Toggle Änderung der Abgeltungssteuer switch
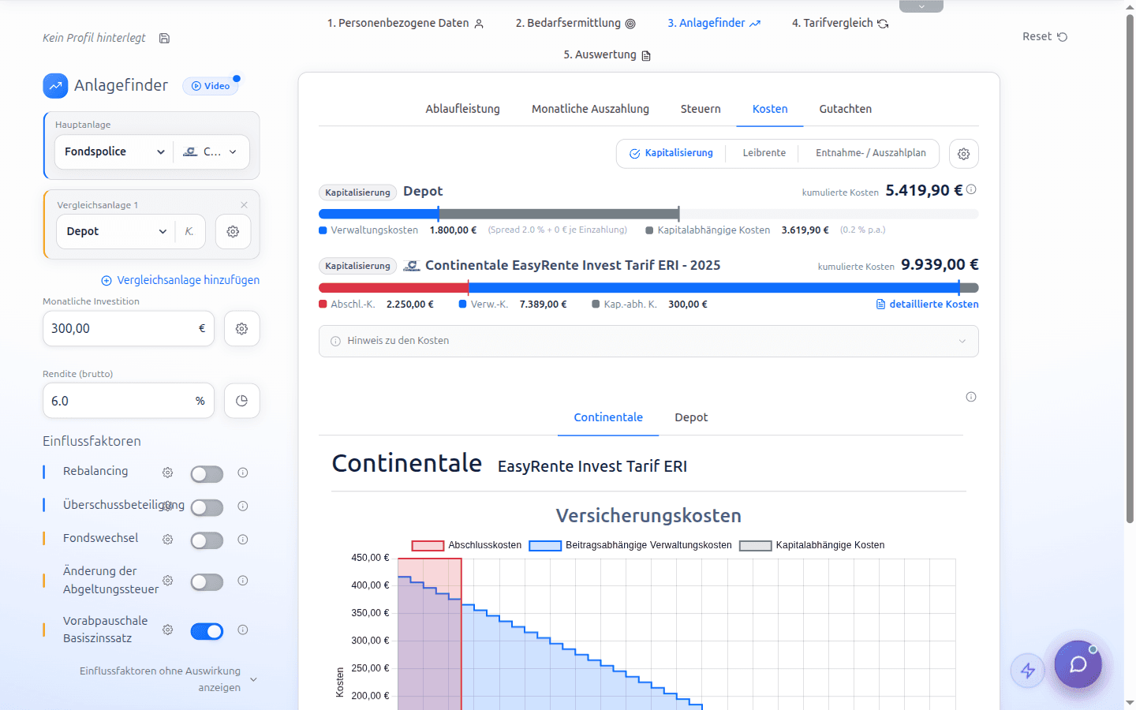The width and height of the screenshot is (1136, 710). (207, 582)
